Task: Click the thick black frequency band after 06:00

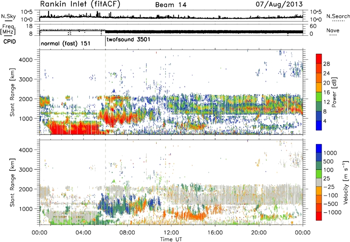Action: pos(204,31)
